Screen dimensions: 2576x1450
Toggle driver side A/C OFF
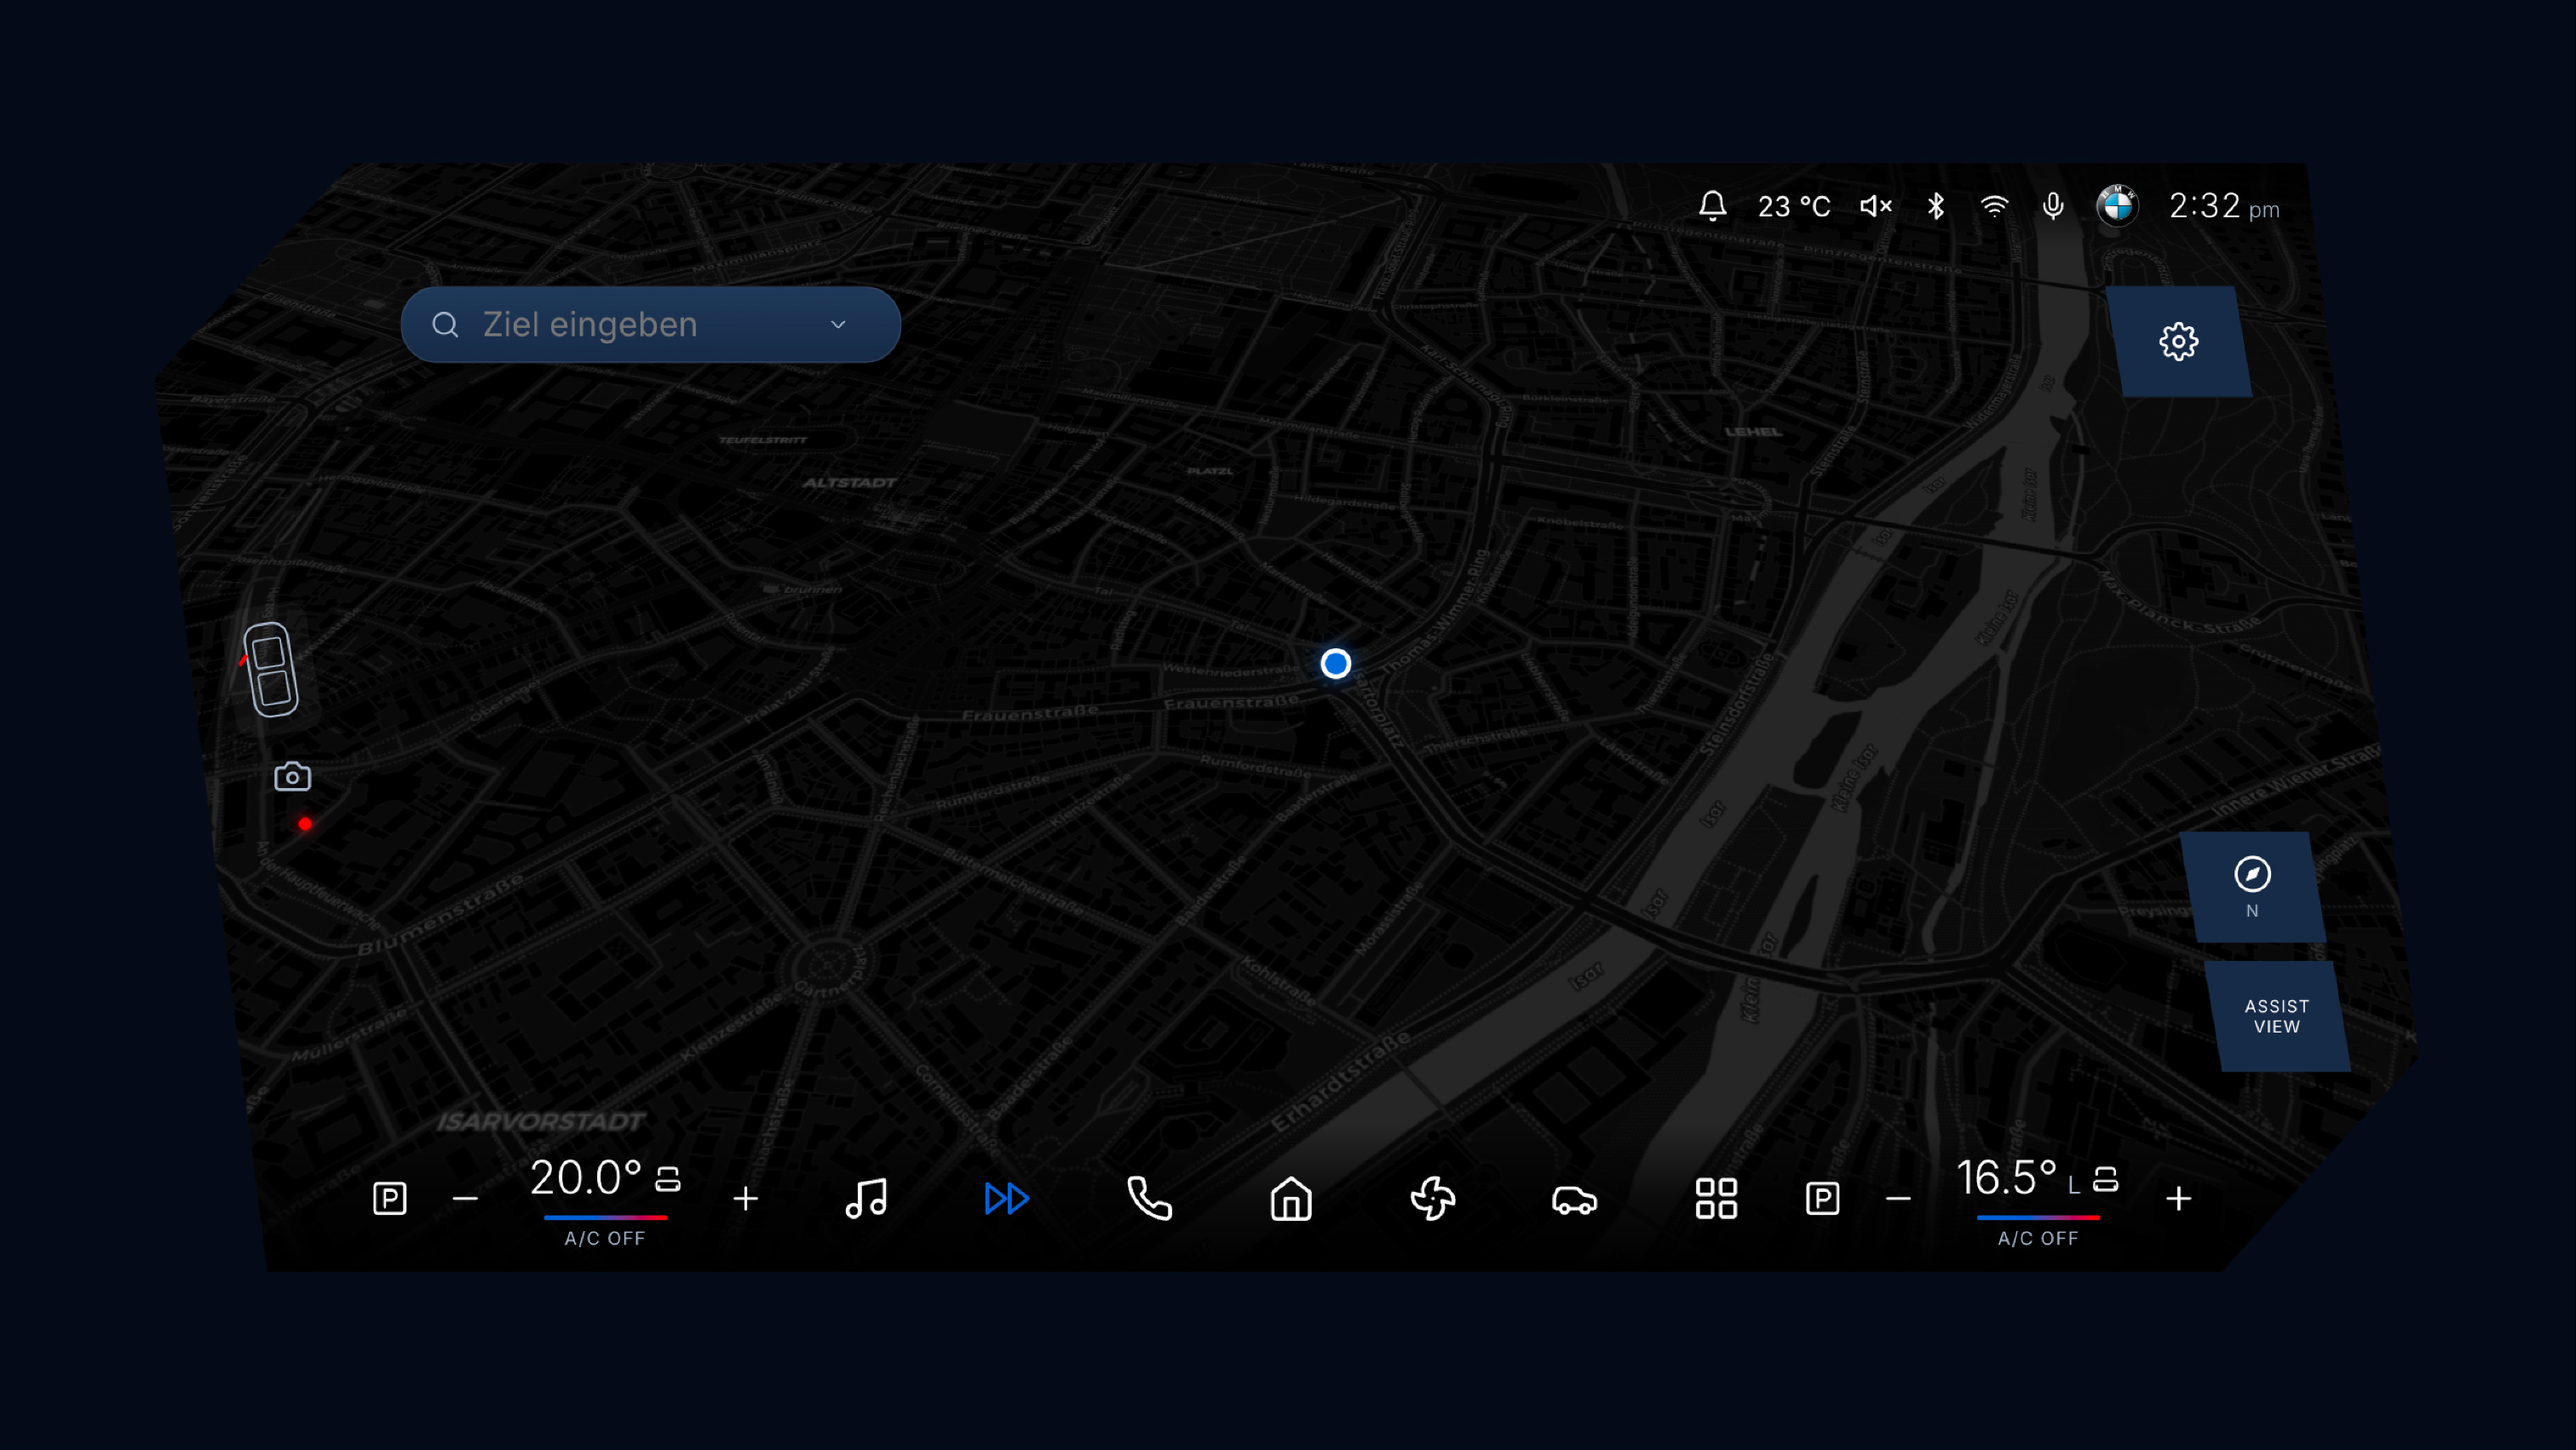click(x=605, y=1238)
